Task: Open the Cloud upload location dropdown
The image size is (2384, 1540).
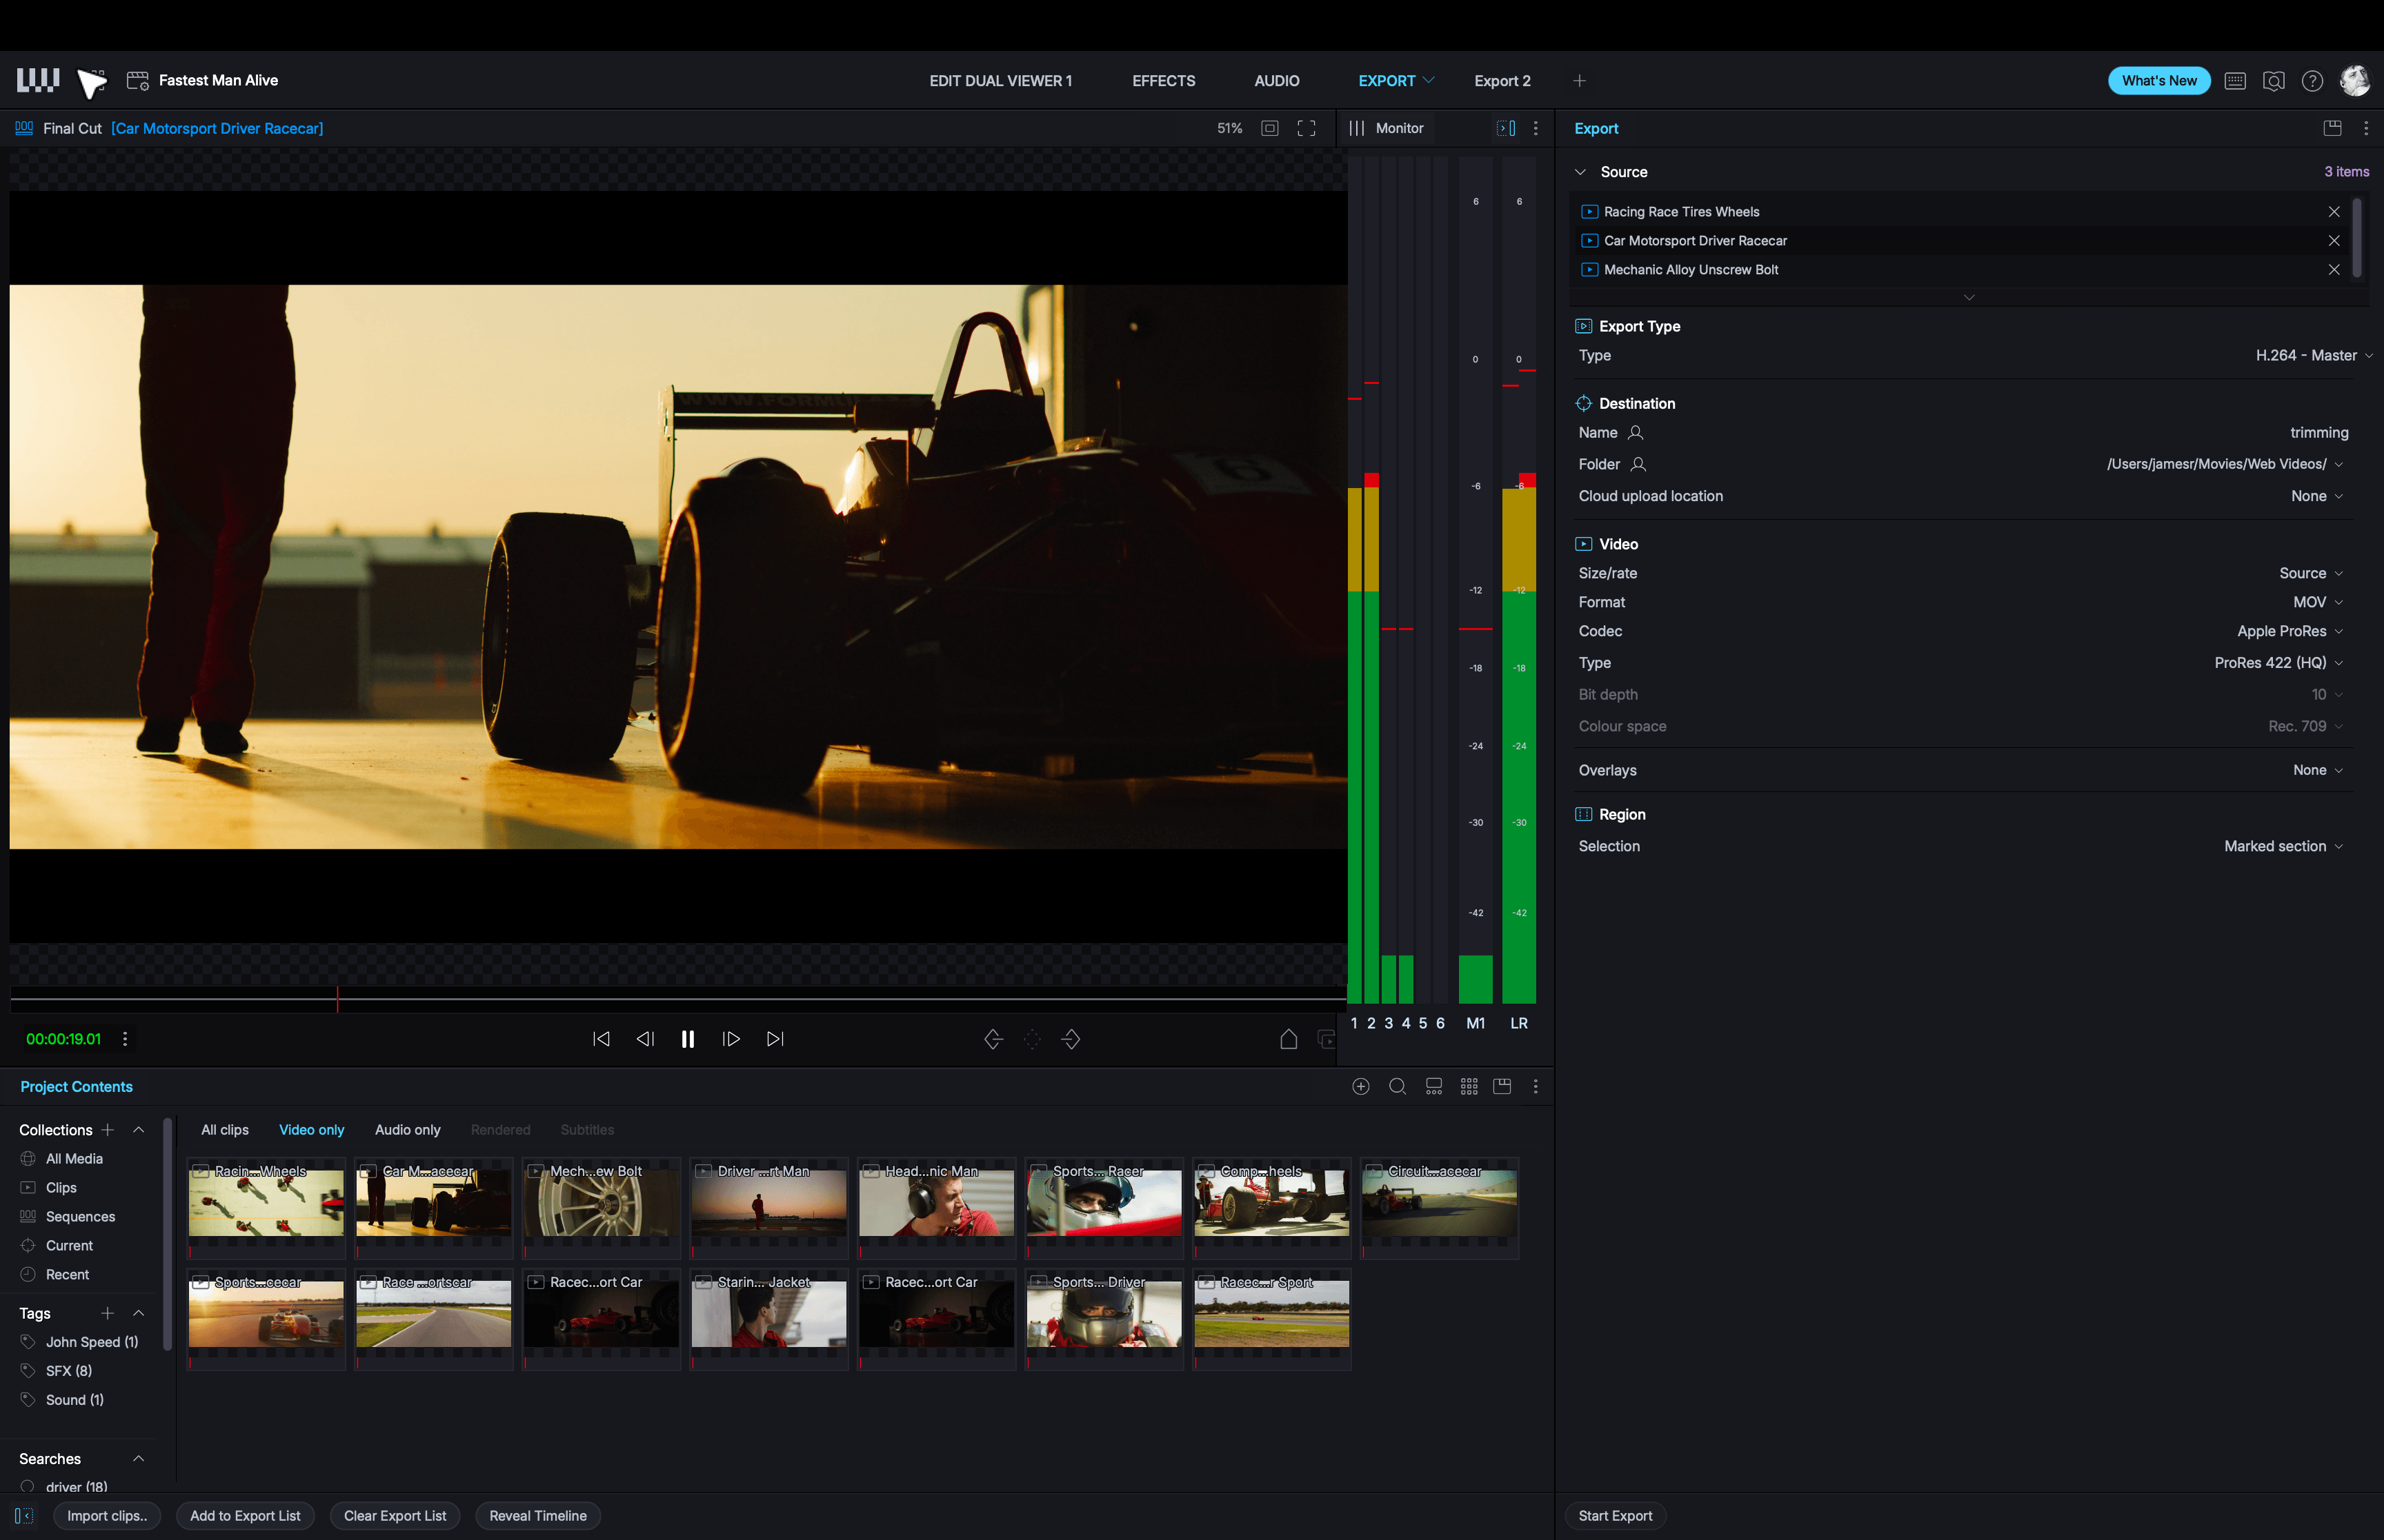Action: point(2317,496)
